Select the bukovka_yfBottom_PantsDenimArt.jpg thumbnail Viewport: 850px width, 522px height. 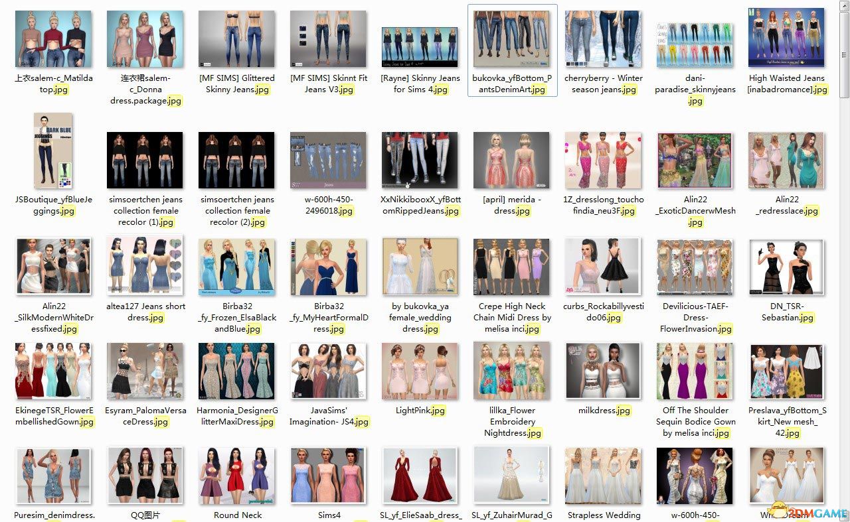(x=511, y=38)
